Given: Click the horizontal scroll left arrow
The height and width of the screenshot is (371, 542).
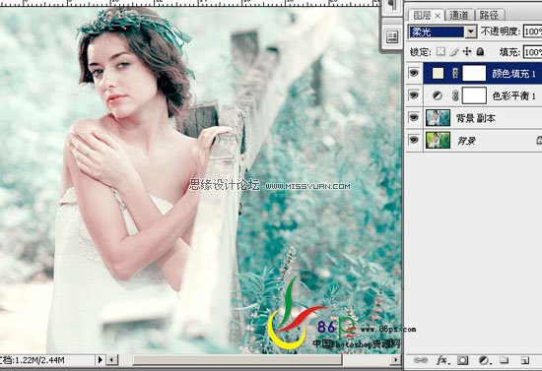Looking at the screenshot, I should point(111,359).
